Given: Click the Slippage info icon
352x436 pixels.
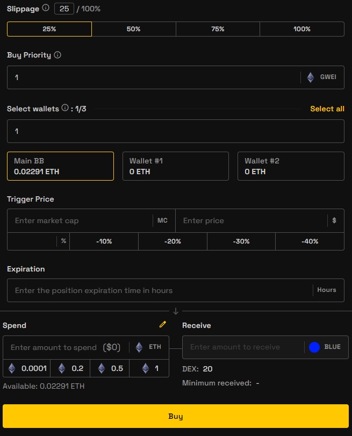Looking at the screenshot, I should tap(46, 8).
